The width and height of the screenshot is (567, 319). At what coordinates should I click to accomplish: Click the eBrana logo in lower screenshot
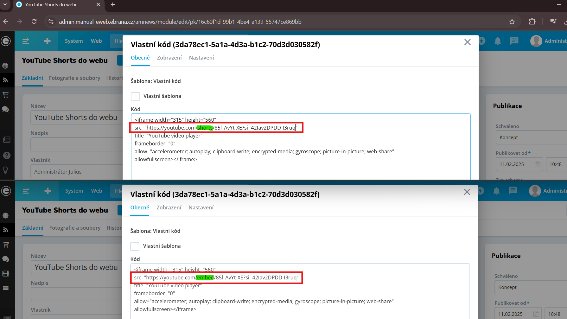click(6, 191)
